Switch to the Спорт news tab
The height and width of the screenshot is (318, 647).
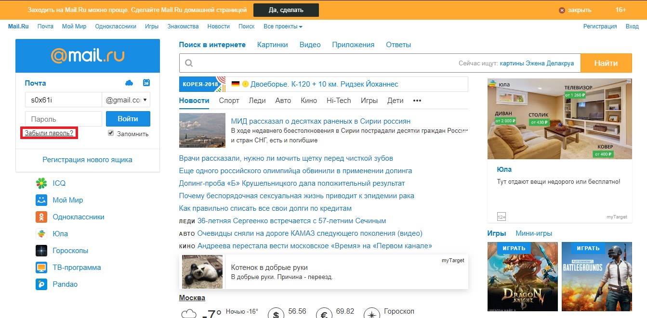pos(229,101)
